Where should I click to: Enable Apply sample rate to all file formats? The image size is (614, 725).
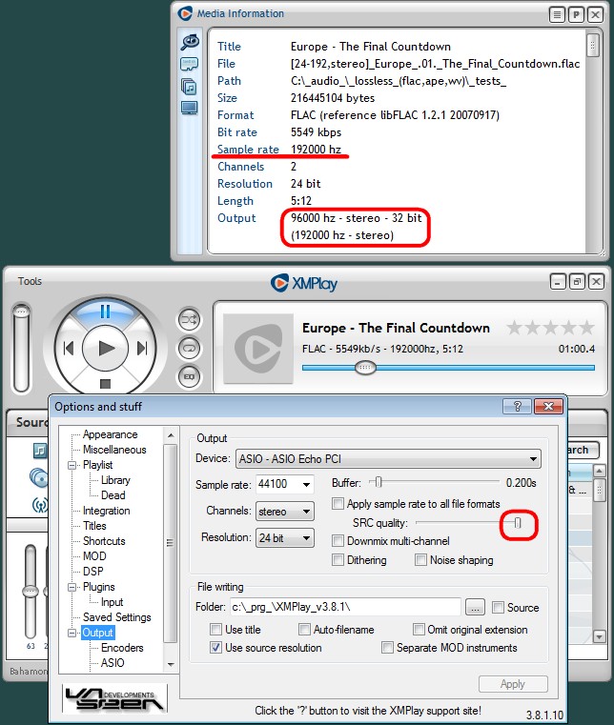[338, 504]
